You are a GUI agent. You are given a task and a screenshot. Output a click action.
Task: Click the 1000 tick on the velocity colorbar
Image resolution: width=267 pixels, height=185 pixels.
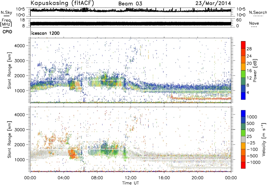click(x=252, y=117)
